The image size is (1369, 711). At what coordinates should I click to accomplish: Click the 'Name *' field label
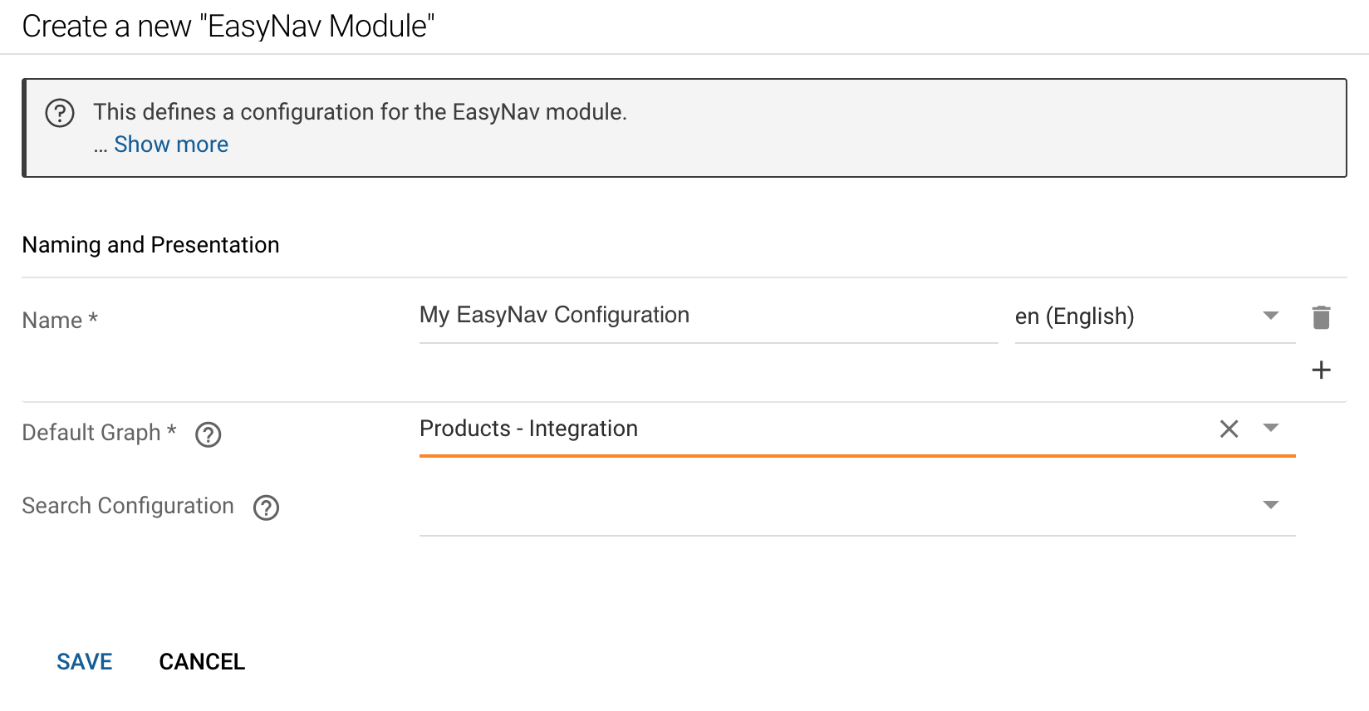[60, 321]
